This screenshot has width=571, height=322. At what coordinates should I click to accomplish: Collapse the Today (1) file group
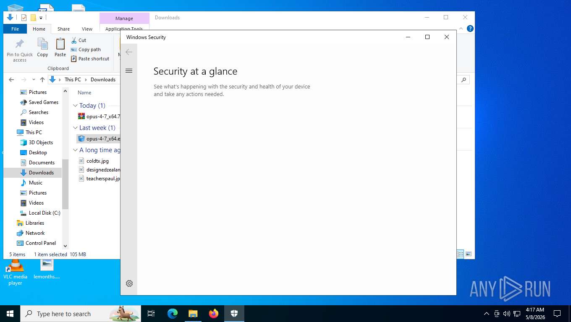pyautogui.click(x=75, y=106)
